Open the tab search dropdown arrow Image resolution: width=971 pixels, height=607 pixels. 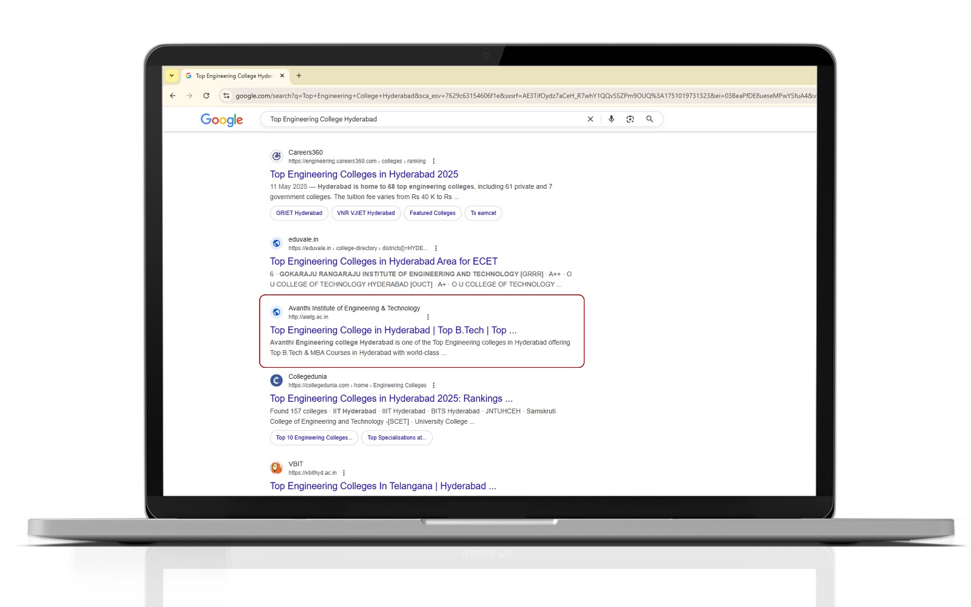click(x=172, y=76)
